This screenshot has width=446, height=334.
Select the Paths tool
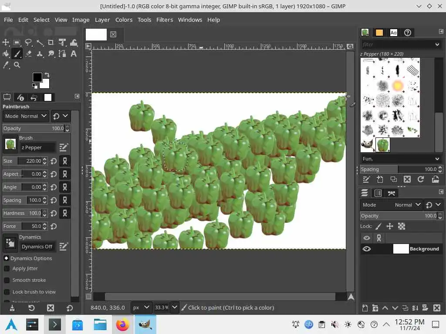pos(62,53)
